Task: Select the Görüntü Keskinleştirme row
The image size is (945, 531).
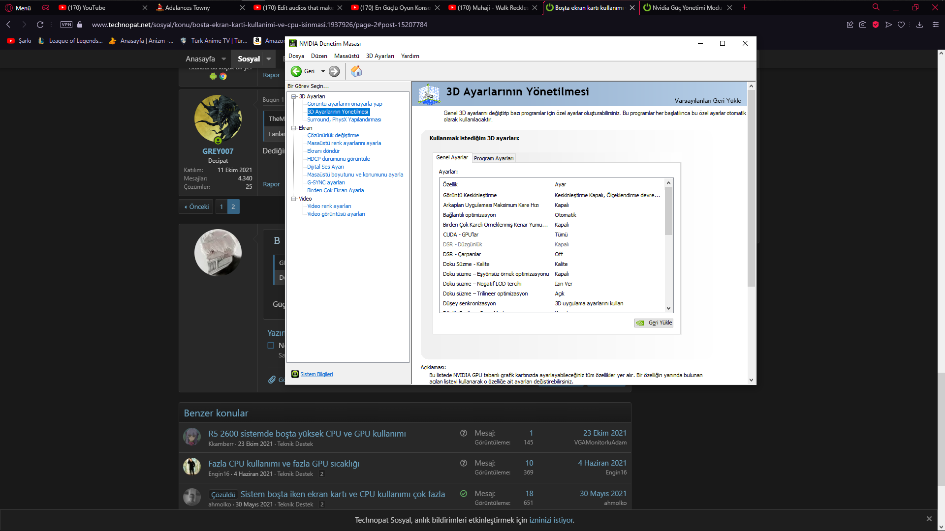Action: (x=552, y=195)
